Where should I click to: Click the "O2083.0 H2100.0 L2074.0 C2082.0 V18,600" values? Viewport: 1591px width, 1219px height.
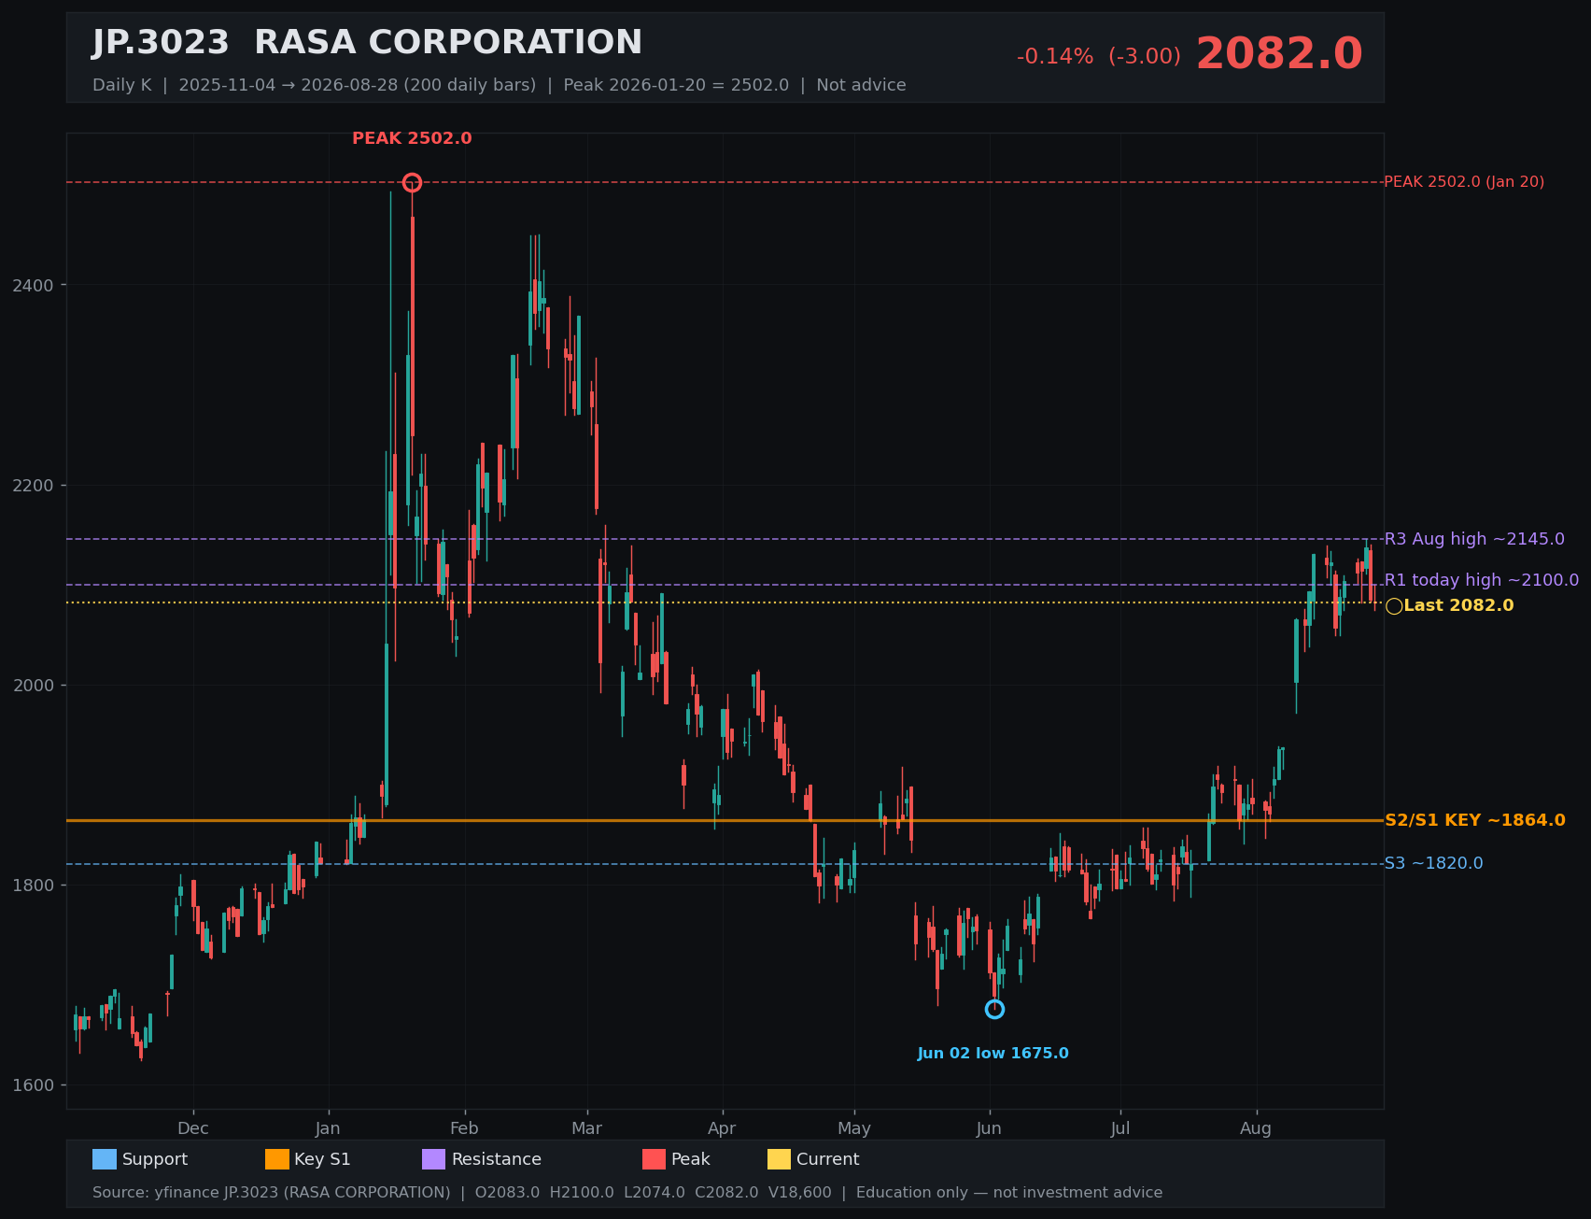click(653, 1193)
